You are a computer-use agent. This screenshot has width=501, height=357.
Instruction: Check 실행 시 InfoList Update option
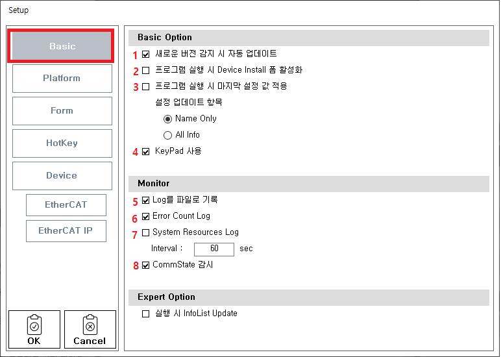(145, 314)
